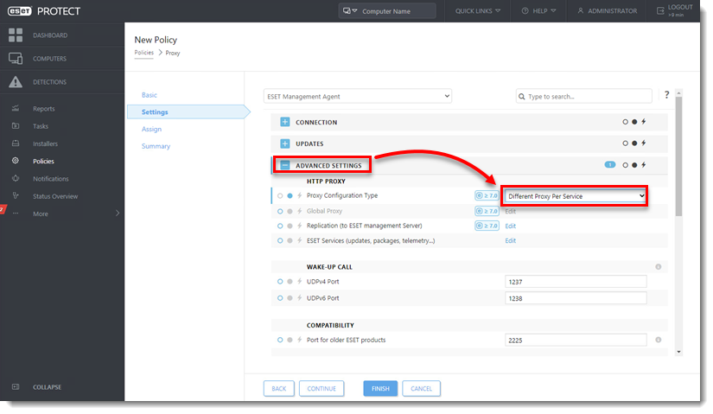Click info icon for older ESET products port
713x414 pixels.
[658, 340]
